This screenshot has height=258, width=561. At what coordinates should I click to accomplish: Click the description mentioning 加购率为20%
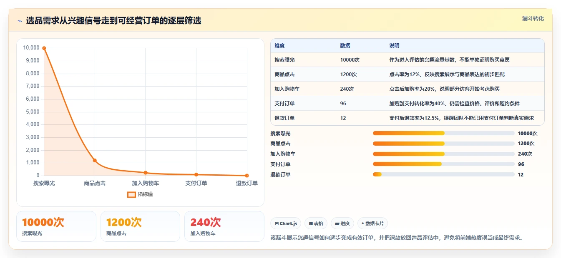pos(444,89)
